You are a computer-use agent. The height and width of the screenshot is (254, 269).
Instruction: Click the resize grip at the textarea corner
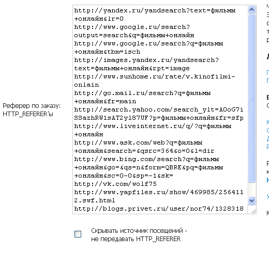tap(253, 211)
